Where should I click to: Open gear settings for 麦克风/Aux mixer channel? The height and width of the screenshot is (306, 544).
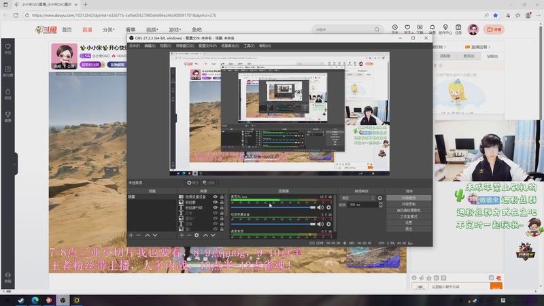click(328, 207)
